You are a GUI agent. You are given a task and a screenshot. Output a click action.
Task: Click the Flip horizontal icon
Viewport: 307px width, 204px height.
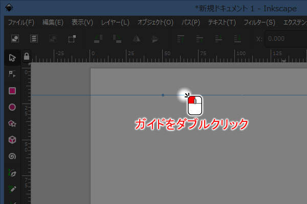pyautogui.click(x=136, y=39)
